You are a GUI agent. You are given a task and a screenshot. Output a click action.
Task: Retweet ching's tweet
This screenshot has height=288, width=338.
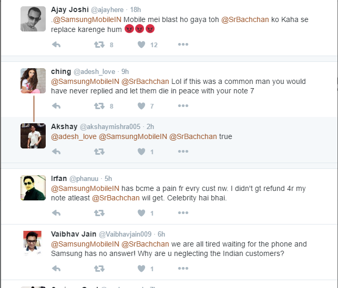point(99,106)
